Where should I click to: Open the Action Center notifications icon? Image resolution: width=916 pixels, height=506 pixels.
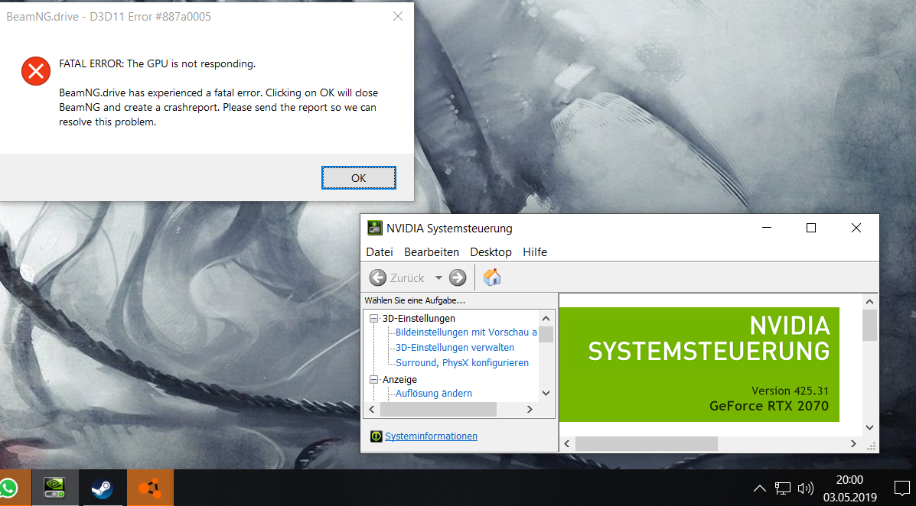(x=901, y=488)
